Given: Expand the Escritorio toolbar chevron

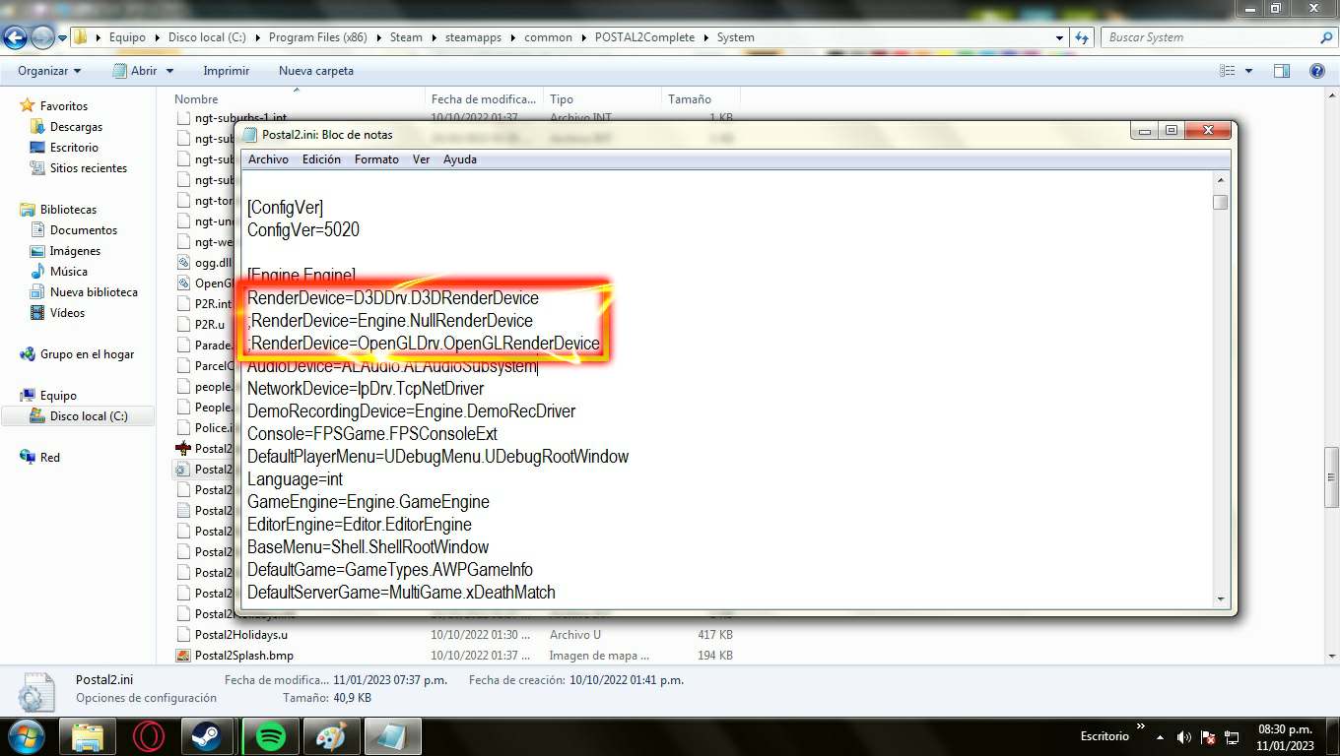Looking at the screenshot, I should pos(1141,727).
